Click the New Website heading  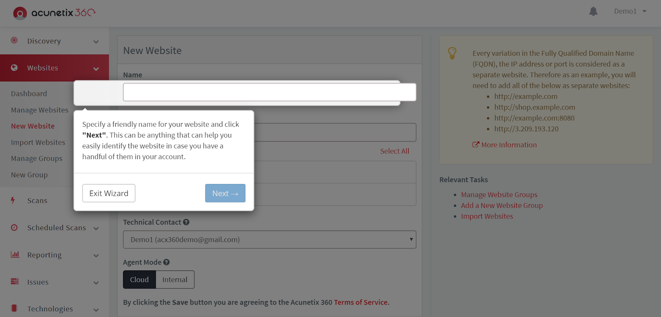[x=152, y=50]
